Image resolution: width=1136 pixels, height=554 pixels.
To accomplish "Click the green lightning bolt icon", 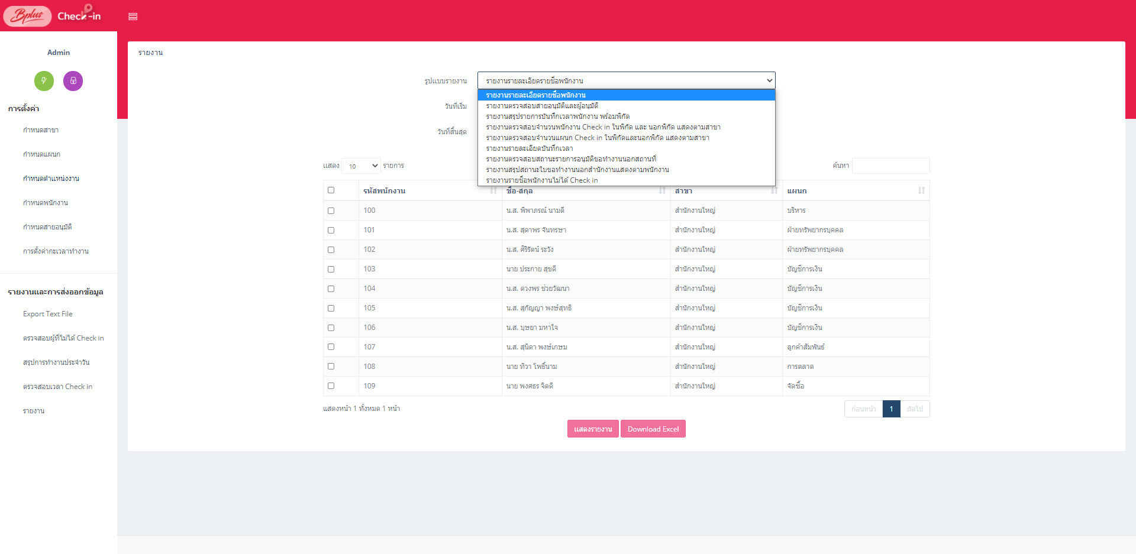I will click(x=44, y=81).
